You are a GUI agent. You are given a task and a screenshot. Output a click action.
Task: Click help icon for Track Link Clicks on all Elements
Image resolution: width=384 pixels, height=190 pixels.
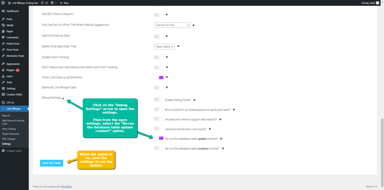tap(167, 77)
